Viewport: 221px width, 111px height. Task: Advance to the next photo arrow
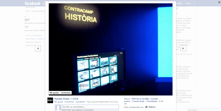(x=183, y=48)
